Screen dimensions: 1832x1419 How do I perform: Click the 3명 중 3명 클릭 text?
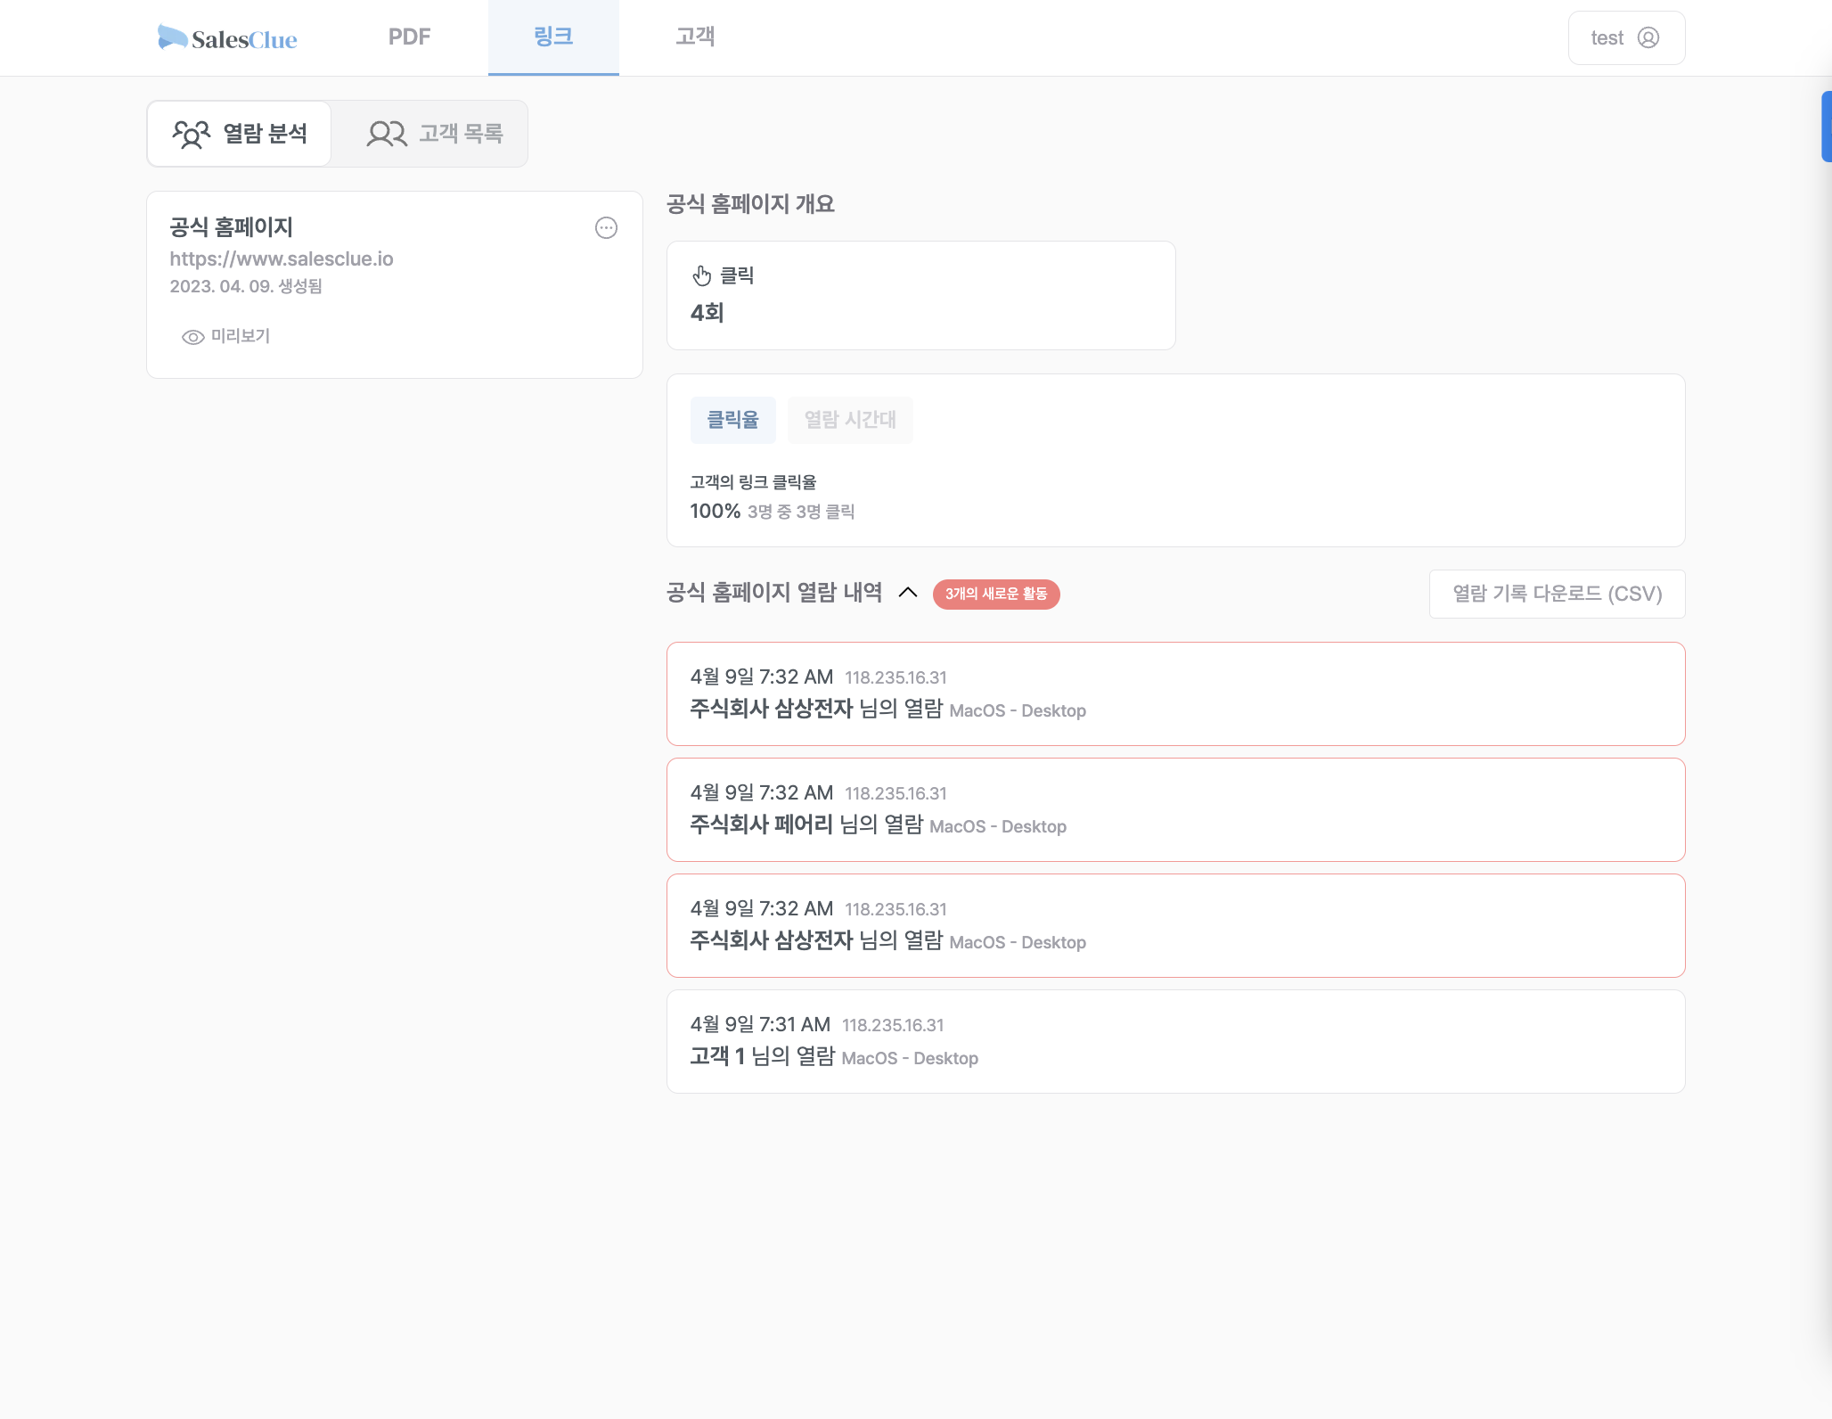[801, 512]
